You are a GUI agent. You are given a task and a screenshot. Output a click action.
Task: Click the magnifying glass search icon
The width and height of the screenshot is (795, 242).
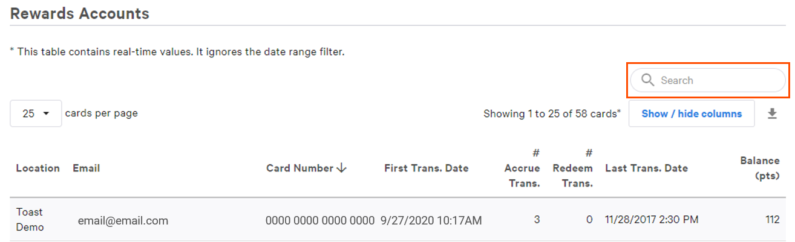(x=647, y=80)
